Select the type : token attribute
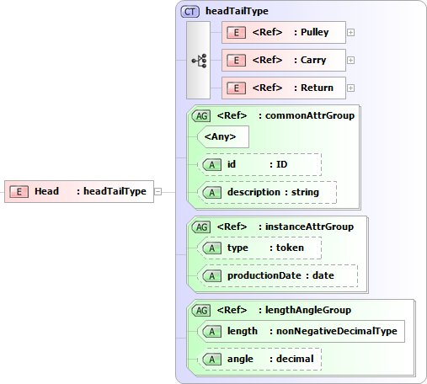The image size is (427, 384). coord(259,248)
